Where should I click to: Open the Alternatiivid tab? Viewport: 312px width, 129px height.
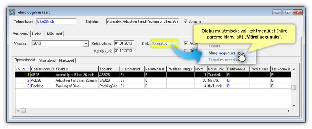[47, 60]
